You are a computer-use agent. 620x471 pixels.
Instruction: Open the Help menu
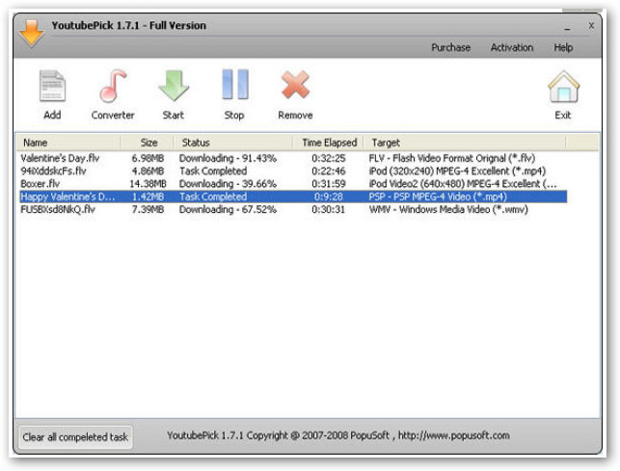tap(563, 48)
